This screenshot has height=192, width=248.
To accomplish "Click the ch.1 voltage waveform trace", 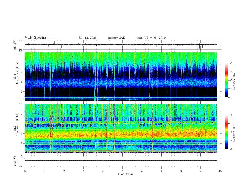I will click(121, 45).
